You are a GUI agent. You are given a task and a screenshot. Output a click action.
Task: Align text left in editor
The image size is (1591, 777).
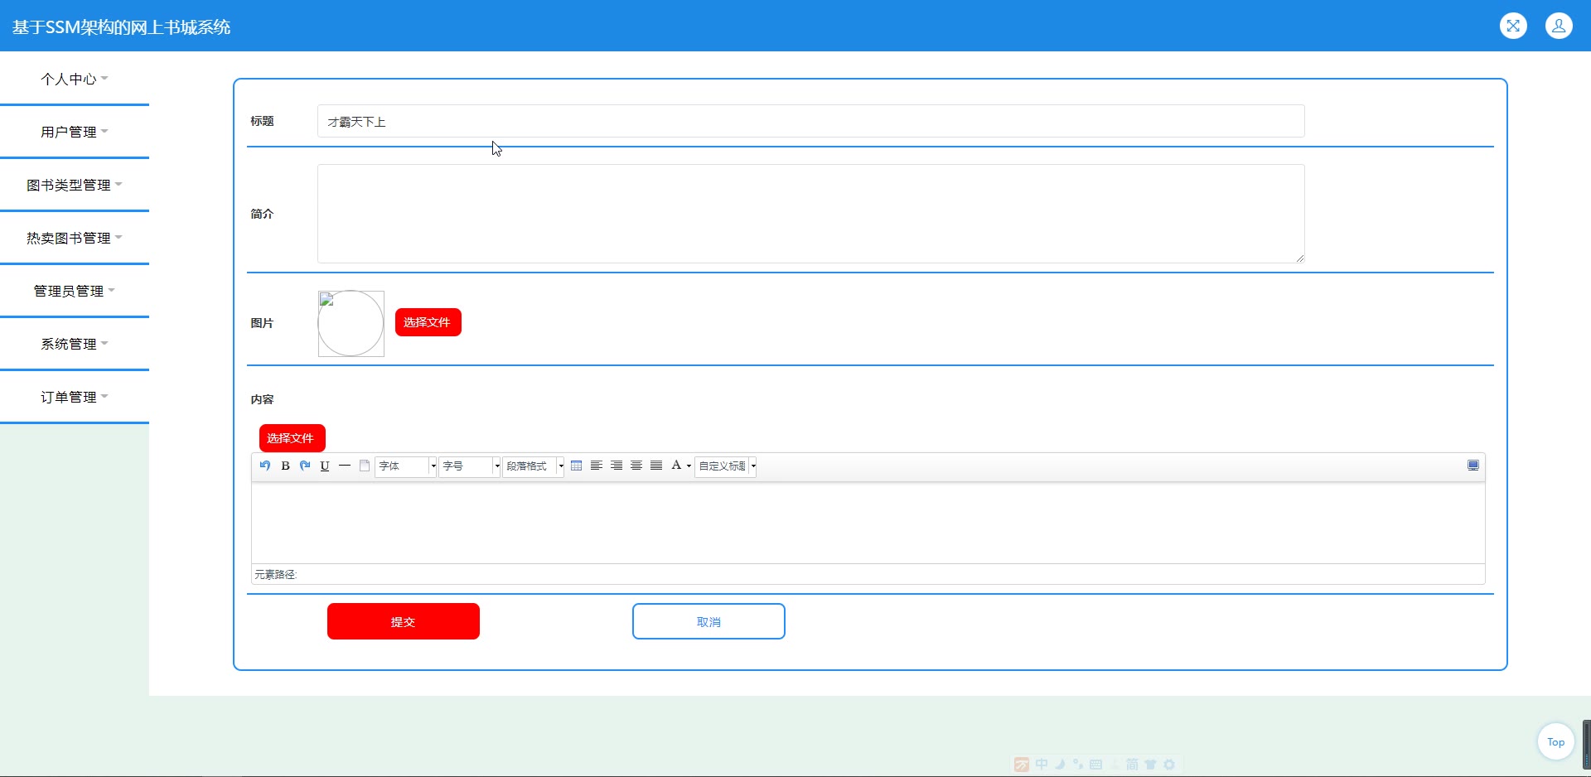pos(597,466)
